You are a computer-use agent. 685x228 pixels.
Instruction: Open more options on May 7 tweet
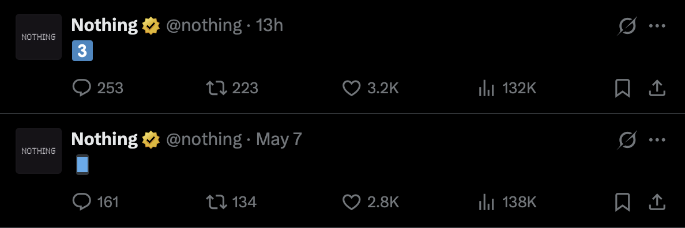pos(657,139)
